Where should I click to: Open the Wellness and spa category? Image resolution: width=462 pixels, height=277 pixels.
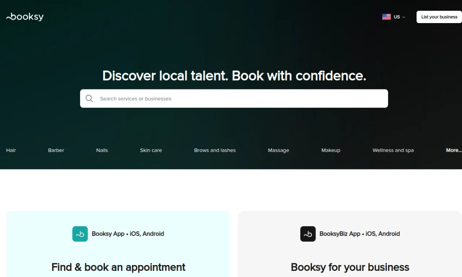click(x=393, y=150)
